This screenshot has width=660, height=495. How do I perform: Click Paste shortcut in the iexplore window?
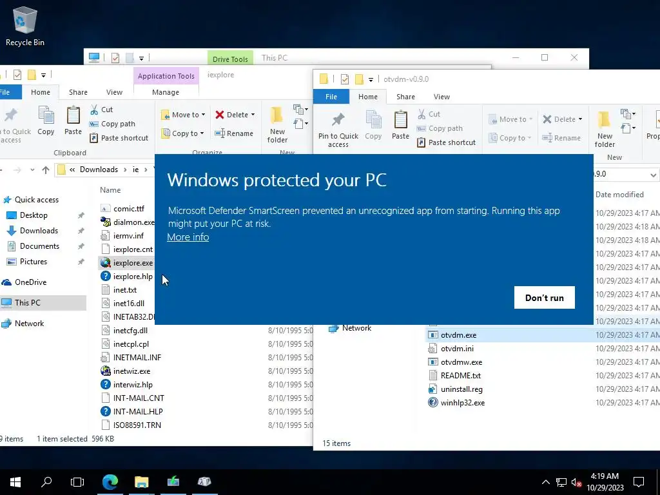tap(119, 138)
